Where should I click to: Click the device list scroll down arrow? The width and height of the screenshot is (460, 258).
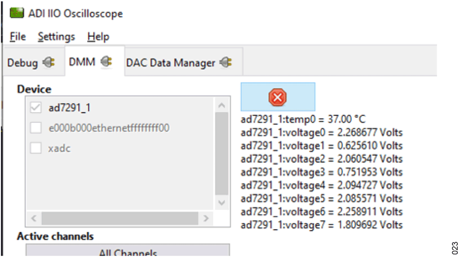click(x=222, y=203)
